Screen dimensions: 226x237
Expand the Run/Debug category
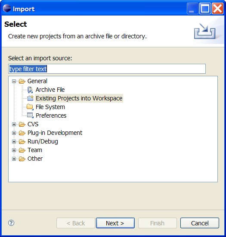click(x=14, y=141)
